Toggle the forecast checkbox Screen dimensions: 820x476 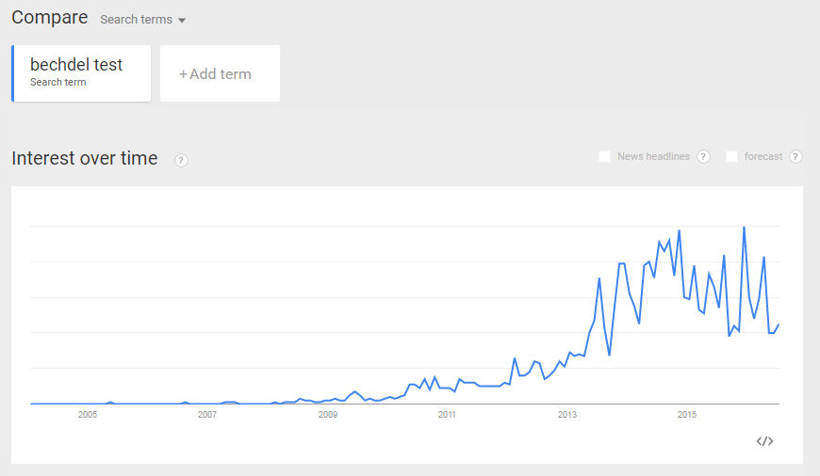tap(731, 157)
